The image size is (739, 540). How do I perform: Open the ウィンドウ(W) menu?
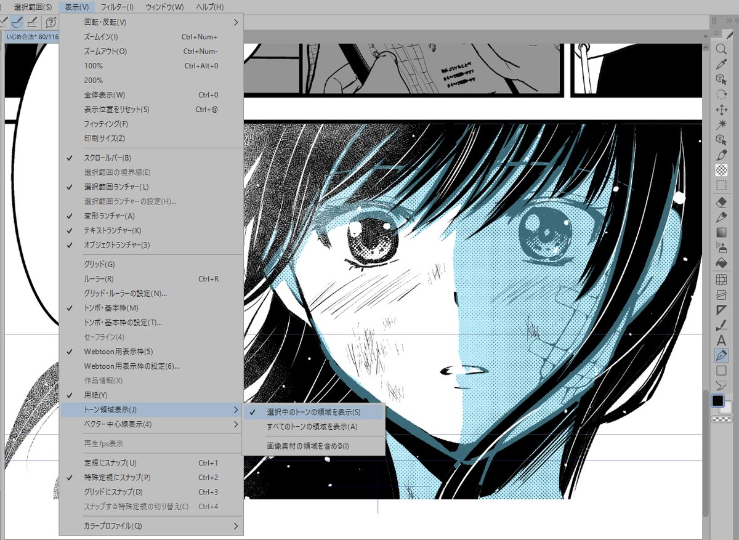(164, 7)
